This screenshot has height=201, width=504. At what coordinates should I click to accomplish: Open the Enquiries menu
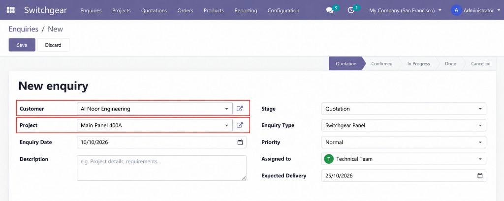click(x=91, y=10)
